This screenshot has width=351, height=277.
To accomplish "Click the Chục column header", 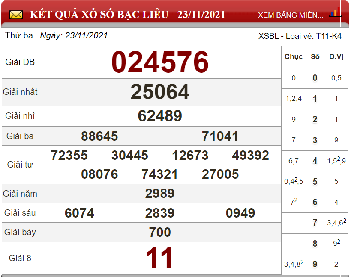I will point(294,56).
